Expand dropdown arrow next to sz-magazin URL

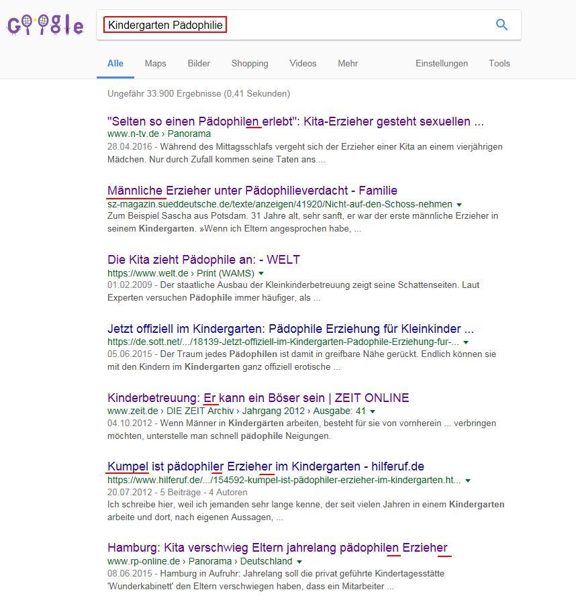click(459, 205)
